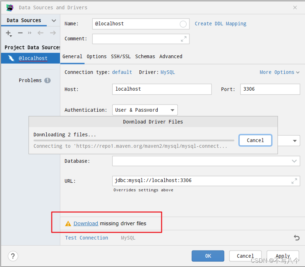This screenshot has width=305, height=267.
Task: Click the bottom Cancel button
Action: (245, 256)
